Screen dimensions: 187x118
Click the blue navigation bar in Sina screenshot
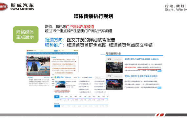point(52,53)
